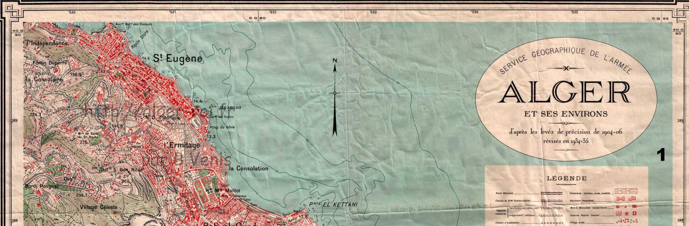The height and width of the screenshot is (226, 689).
Task: Click the 'Polyg. du Génie' label
Action: pyautogui.click(x=222, y=127)
